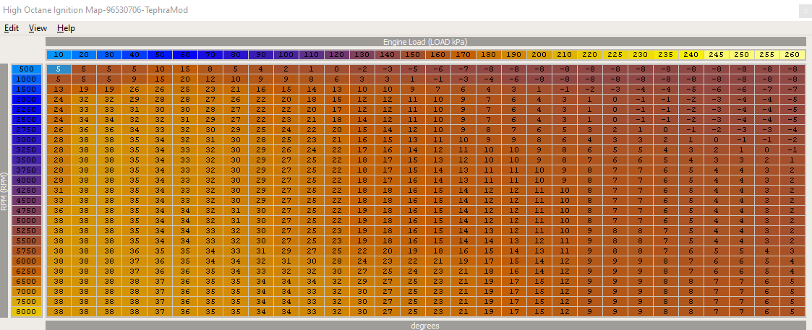Click the 10 kPa load column header

point(59,55)
